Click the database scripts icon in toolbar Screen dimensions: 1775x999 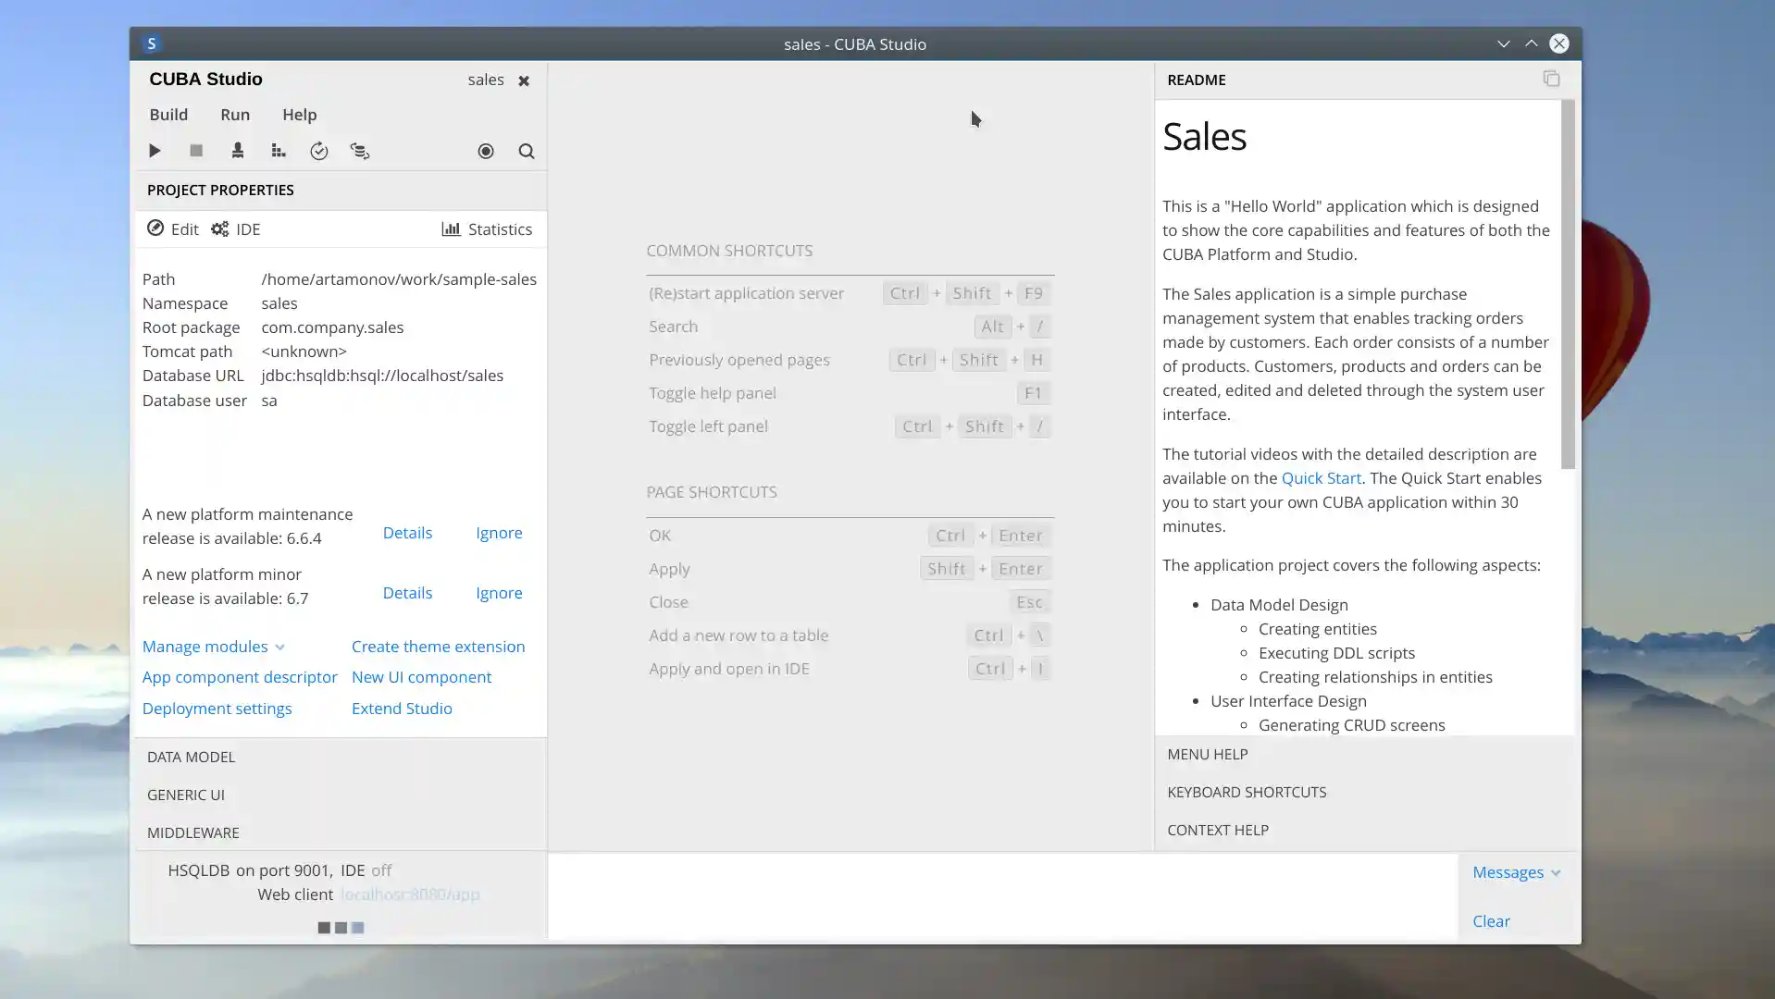tap(360, 151)
